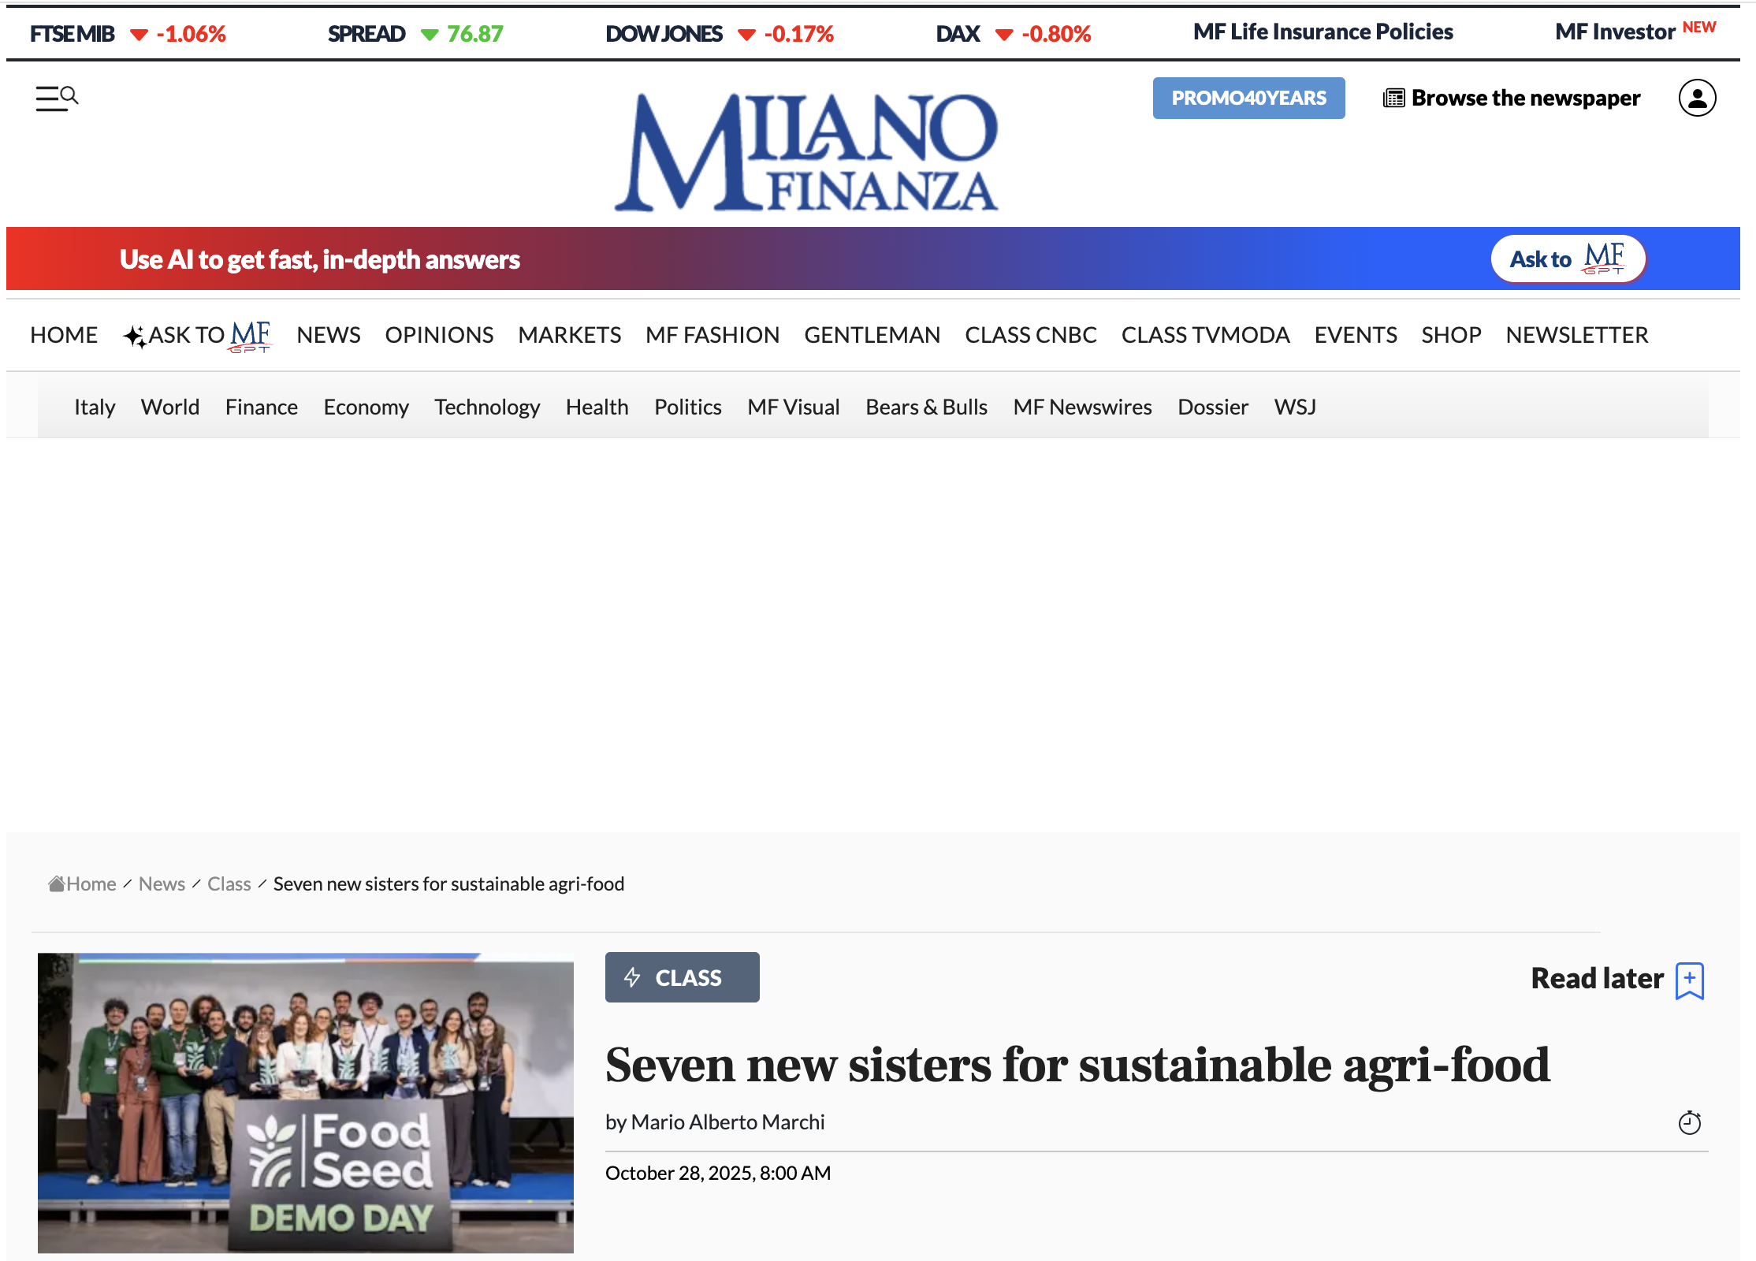Open MARKETS in main navigation
The height and width of the screenshot is (1261, 1756).
pyautogui.click(x=569, y=335)
